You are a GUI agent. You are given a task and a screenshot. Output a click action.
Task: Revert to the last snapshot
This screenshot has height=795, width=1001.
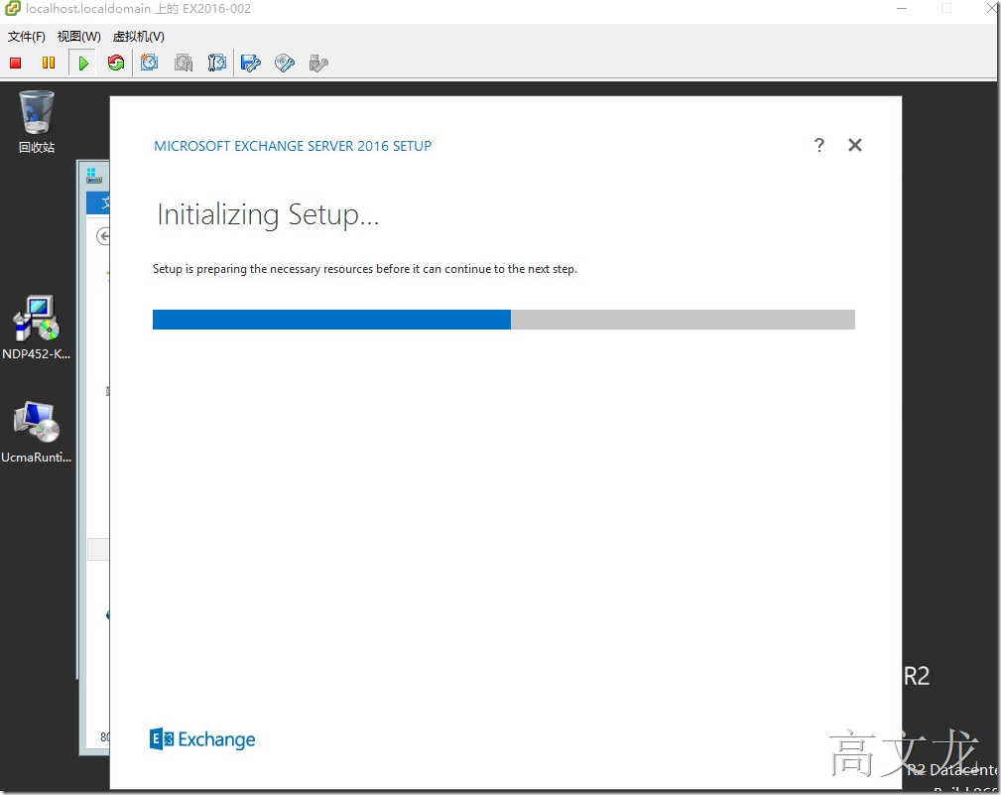click(184, 63)
